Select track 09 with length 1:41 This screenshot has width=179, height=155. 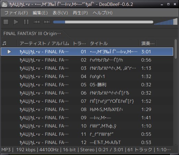tap(87, 118)
